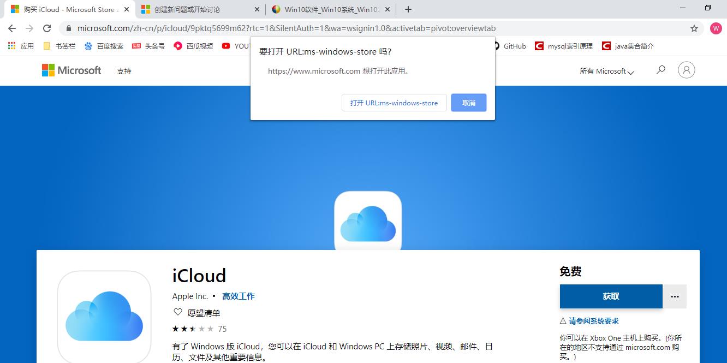Viewport: 727px width, 363px height.
Task: Click the browser forward arrow
Action: tap(29, 28)
